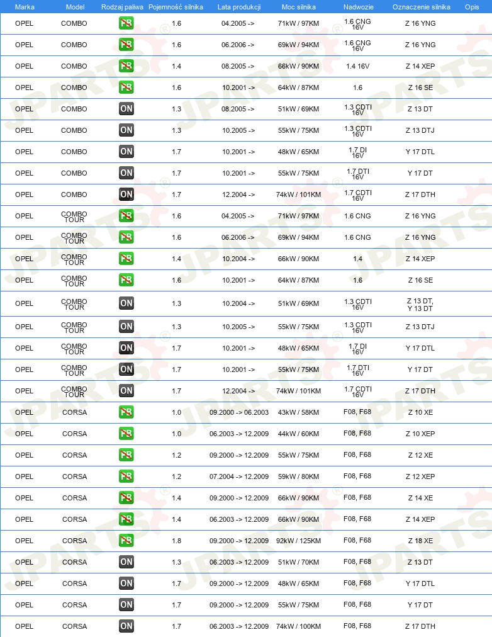Click the Opis column header
Image resolution: width=492 pixels, height=637 pixels.
(x=472, y=7)
